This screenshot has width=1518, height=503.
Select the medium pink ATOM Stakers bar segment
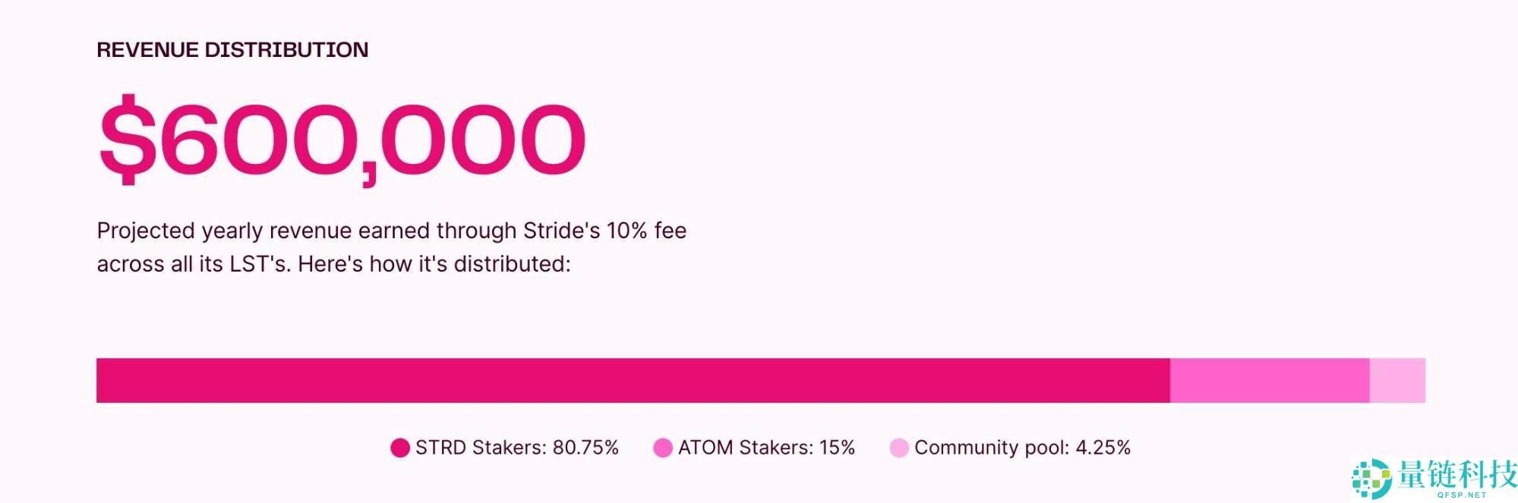[x=1270, y=381]
